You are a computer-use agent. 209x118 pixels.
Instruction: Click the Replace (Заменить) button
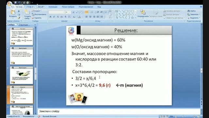click(x=194, y=14)
